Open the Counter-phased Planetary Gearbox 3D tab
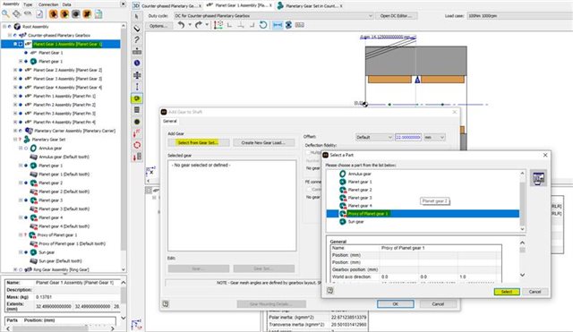Viewport: 573px width, 332px height. 167,6
